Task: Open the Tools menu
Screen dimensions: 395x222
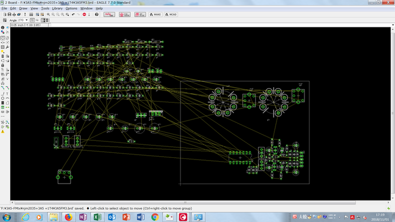Action: tap(44, 9)
